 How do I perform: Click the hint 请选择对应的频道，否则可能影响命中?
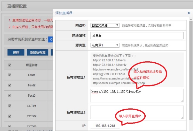pos(146,25)
